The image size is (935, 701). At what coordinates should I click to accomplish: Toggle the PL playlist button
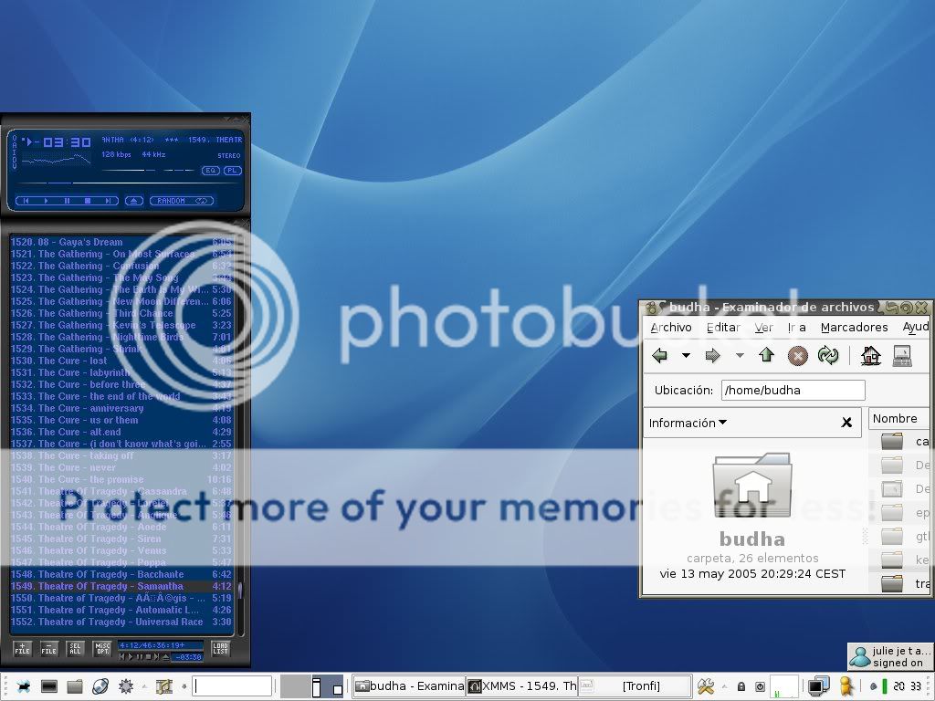pos(233,171)
